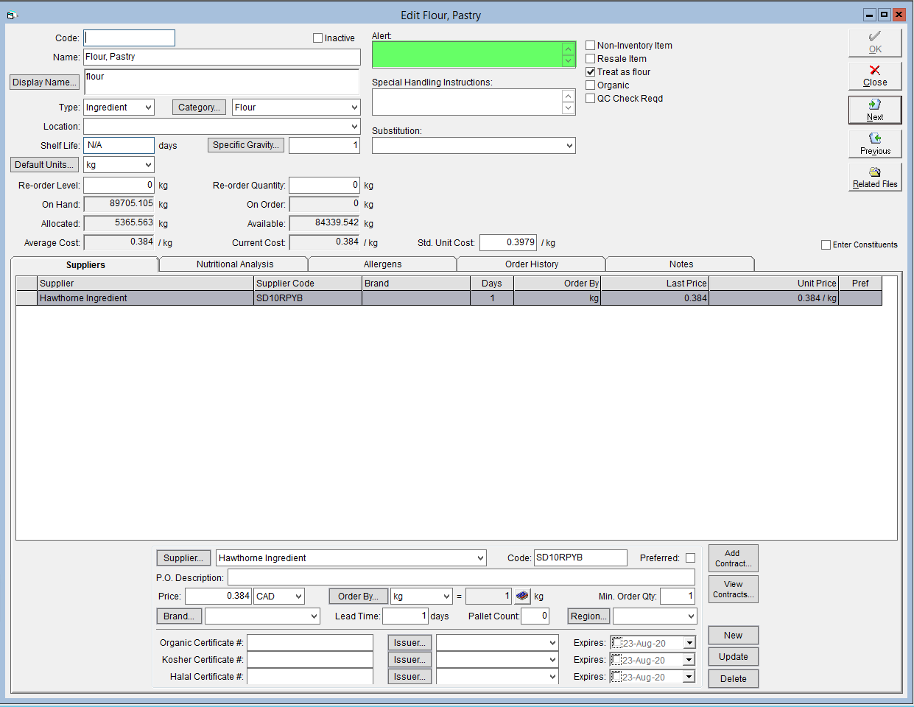Viewport: 914px width, 707px height.
Task: Click in the green Alert text box
Action: click(467, 54)
